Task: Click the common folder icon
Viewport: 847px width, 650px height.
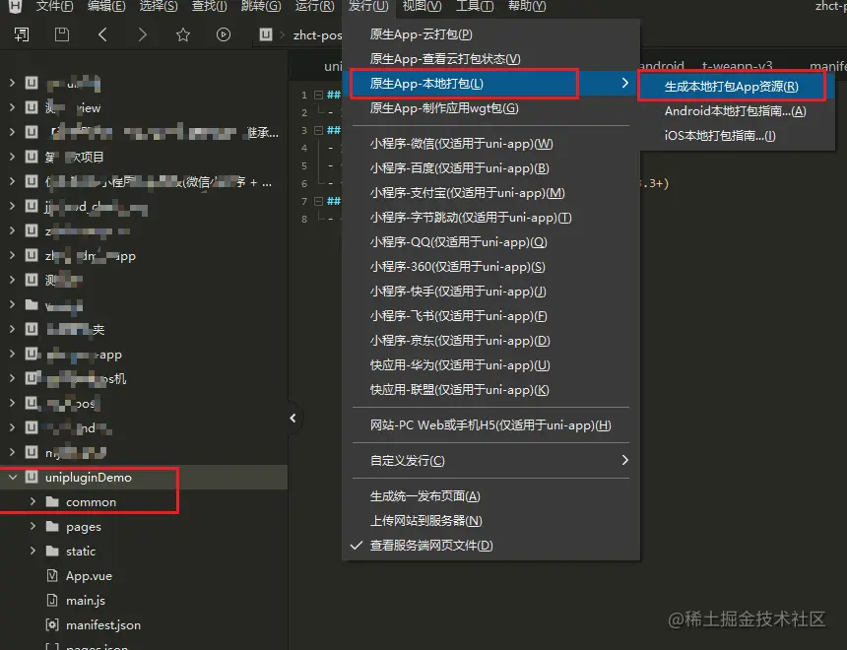Action: 52,502
